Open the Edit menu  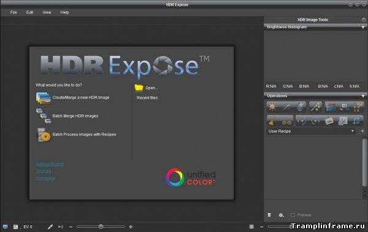pyautogui.click(x=30, y=12)
